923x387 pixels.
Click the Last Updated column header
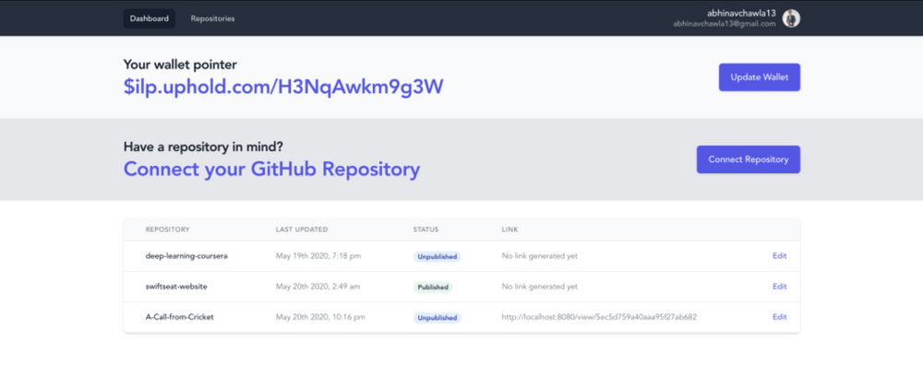click(301, 229)
